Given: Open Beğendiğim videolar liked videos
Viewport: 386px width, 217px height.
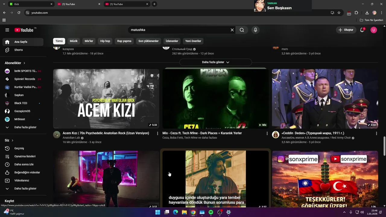Looking at the screenshot, I should coord(23,172).
